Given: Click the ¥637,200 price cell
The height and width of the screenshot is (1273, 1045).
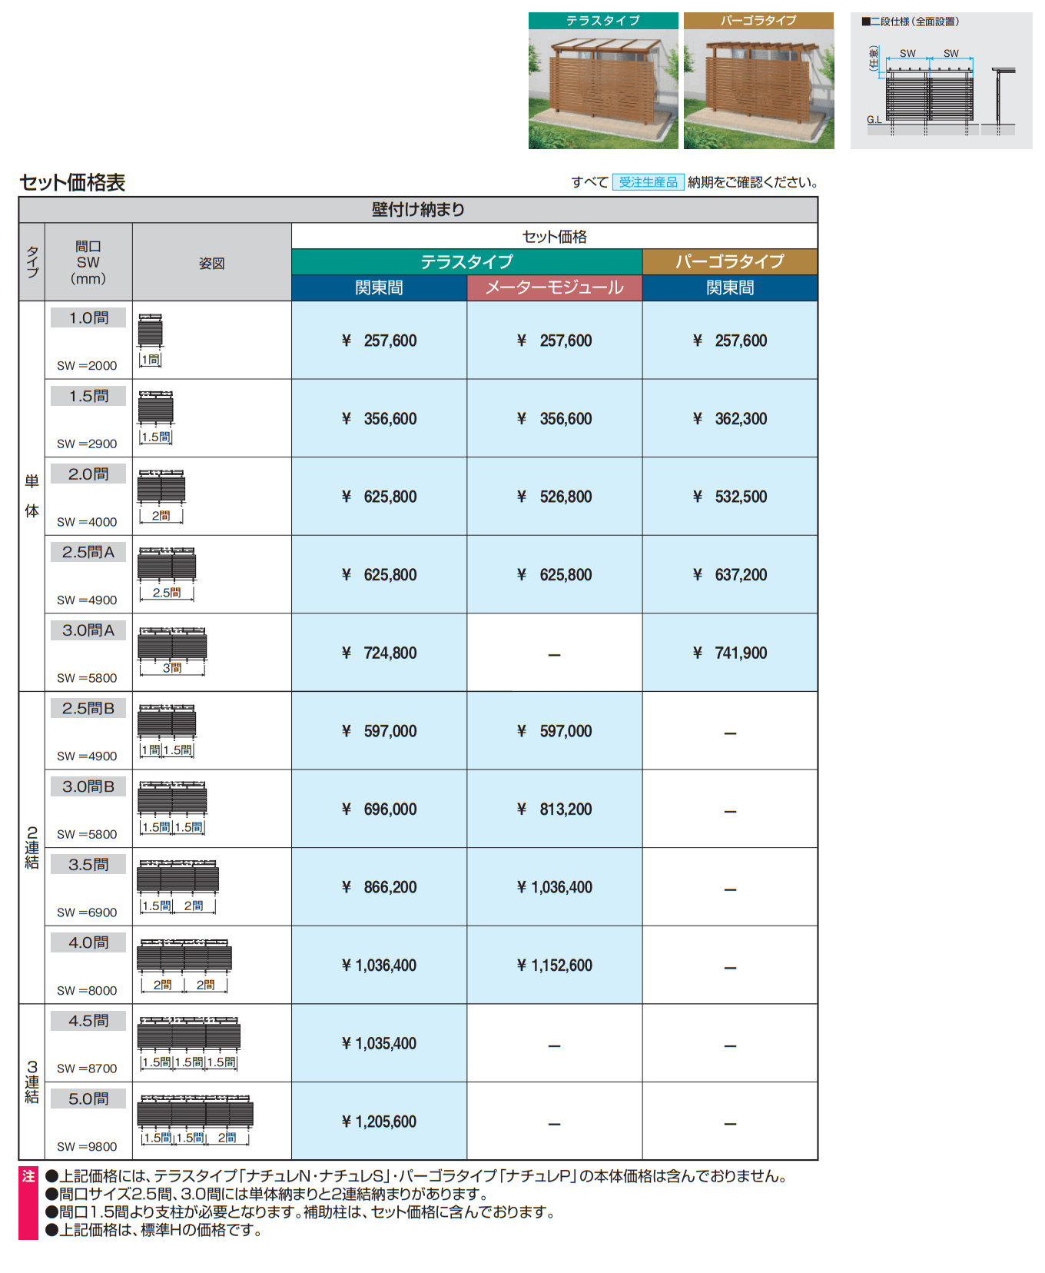Looking at the screenshot, I should tap(730, 574).
